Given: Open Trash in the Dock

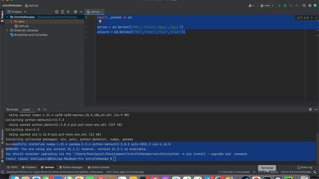Looking at the screenshot, I should [x=305, y=178].
